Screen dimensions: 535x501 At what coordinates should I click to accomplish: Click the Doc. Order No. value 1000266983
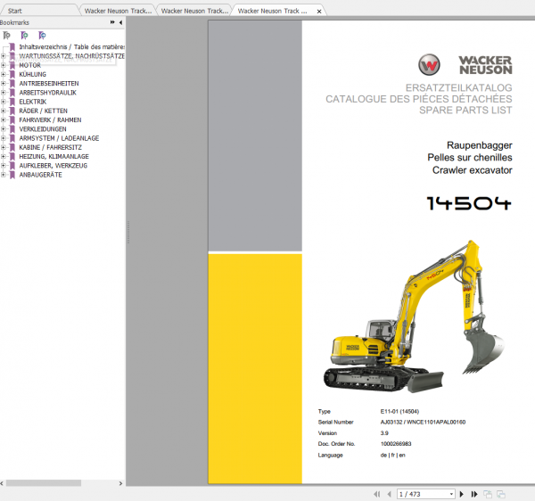396,444
